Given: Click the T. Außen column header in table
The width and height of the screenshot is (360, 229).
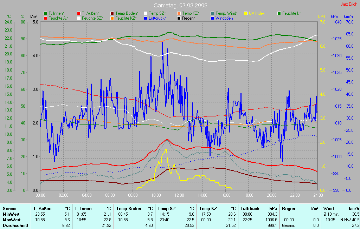Looking at the screenshot, I should click(x=42, y=208).
